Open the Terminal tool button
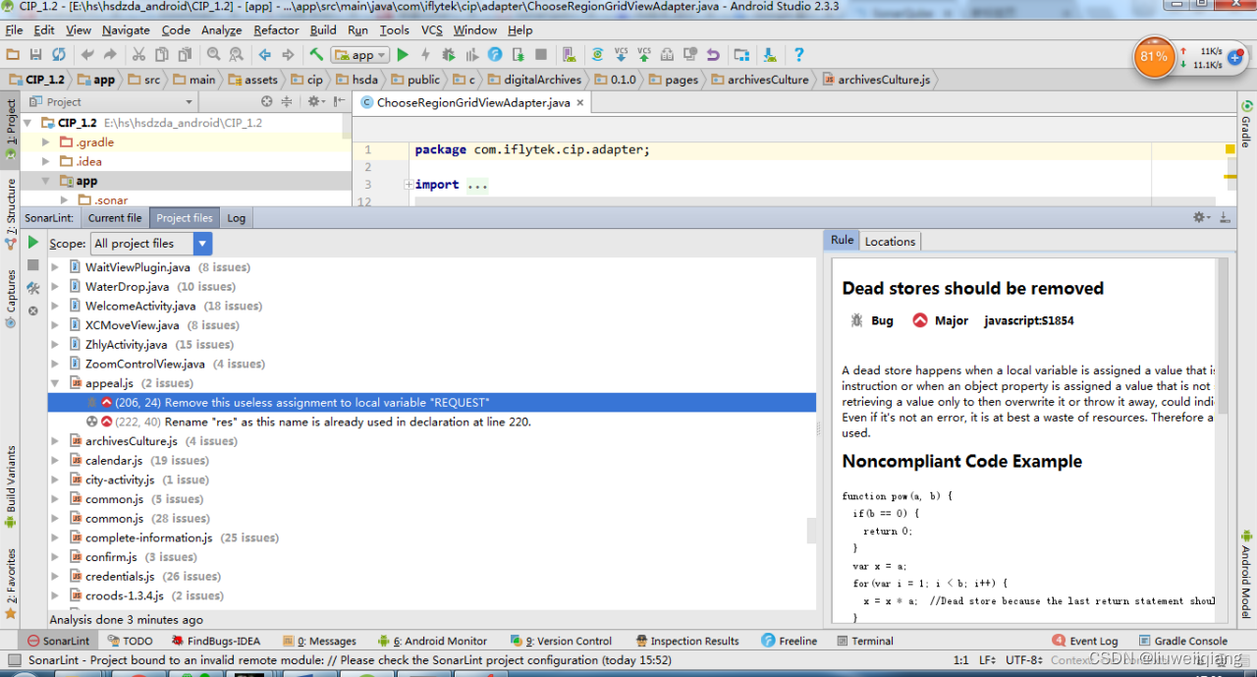 pyautogui.click(x=864, y=641)
